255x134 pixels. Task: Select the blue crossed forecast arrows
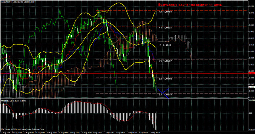coord(162,93)
